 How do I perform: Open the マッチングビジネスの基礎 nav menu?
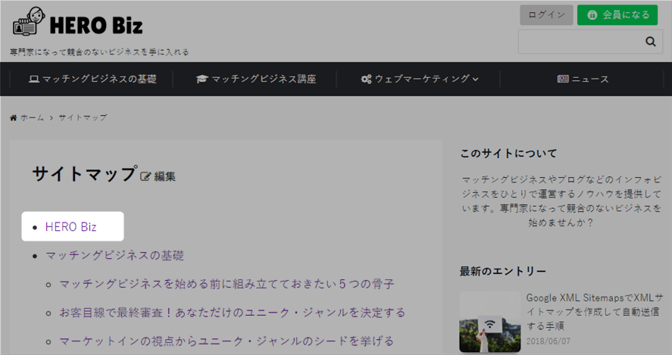[x=92, y=79]
